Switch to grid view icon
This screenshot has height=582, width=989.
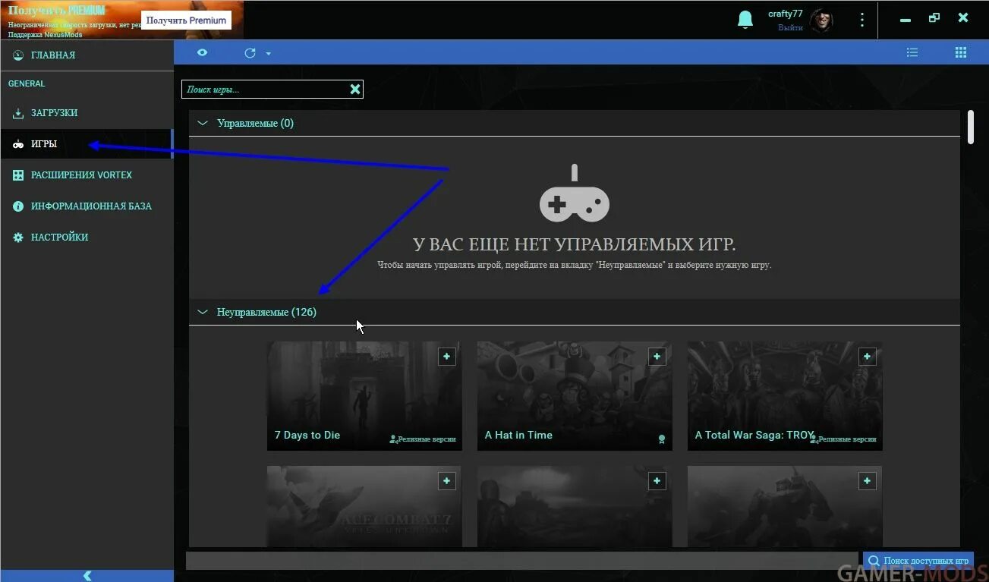[961, 52]
